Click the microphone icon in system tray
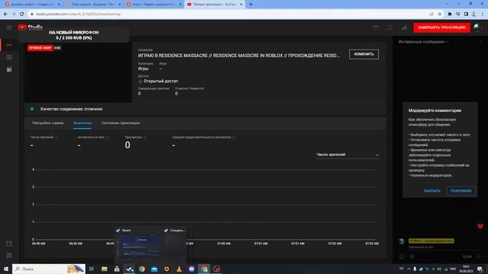 click(x=415, y=269)
